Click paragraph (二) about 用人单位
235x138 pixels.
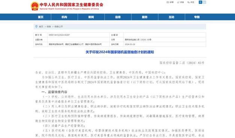(x=120, y=109)
